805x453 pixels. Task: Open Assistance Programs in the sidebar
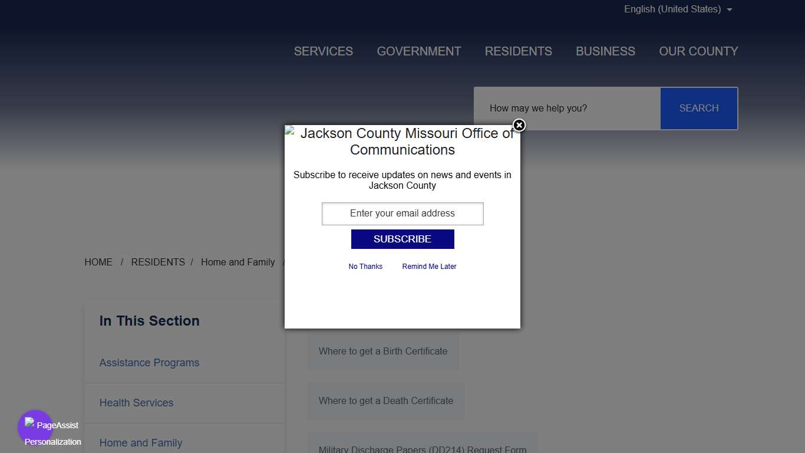[149, 363]
